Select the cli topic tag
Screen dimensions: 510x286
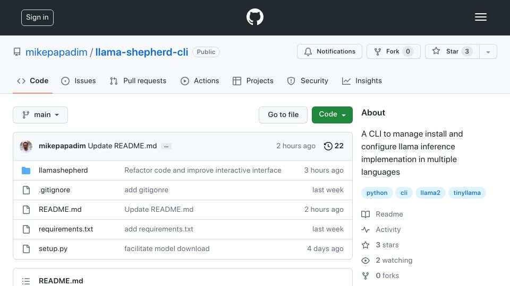[404, 193]
